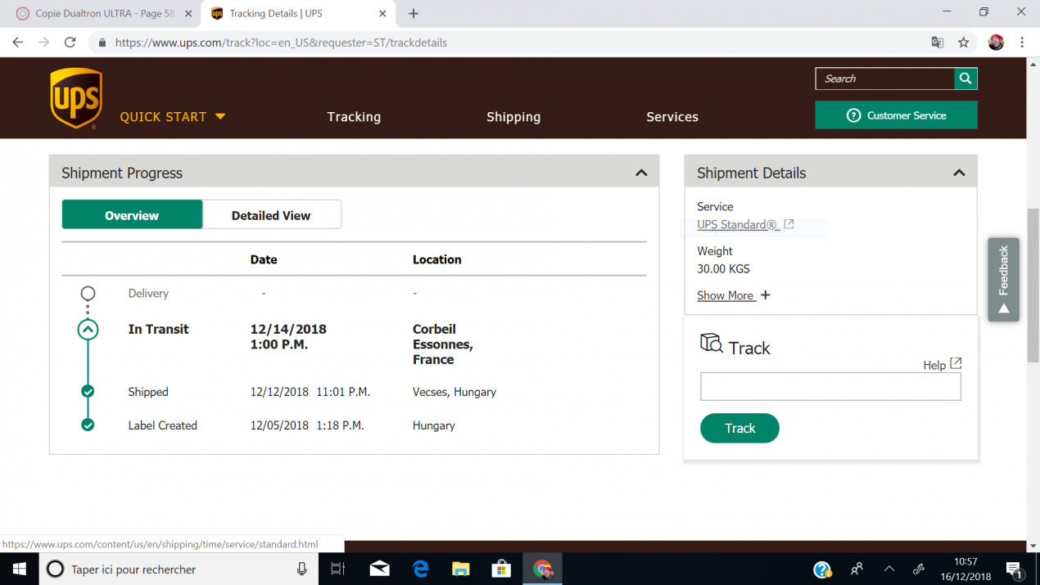Click the Shipped green checkmark icon

[88, 392]
